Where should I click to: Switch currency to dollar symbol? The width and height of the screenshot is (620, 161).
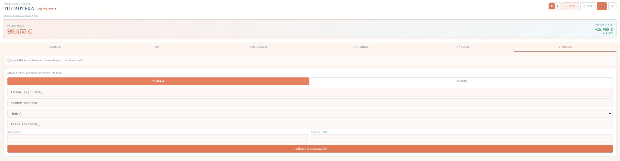557,6
